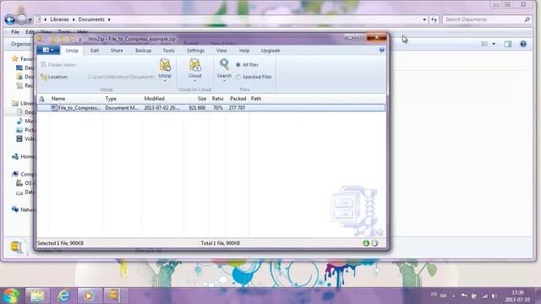Click the Explorer refresh button
The image size is (541, 304).
(434, 19)
